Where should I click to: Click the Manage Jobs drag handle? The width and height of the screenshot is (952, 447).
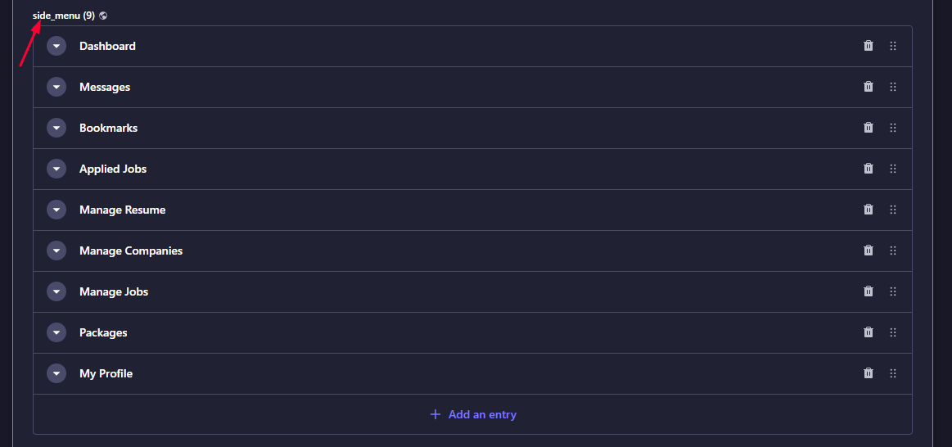click(892, 291)
